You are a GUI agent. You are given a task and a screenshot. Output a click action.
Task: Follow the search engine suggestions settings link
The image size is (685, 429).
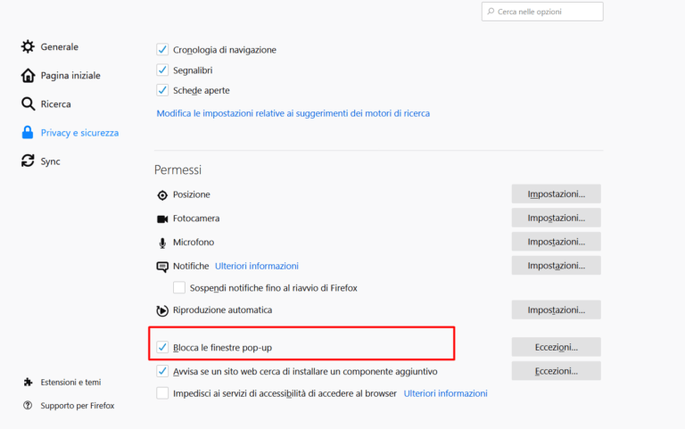tap(293, 114)
